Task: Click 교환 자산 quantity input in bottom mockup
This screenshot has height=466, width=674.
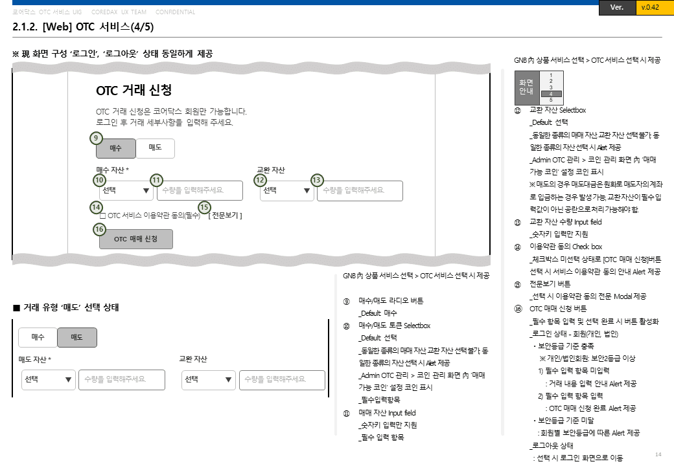Action: [x=282, y=380]
